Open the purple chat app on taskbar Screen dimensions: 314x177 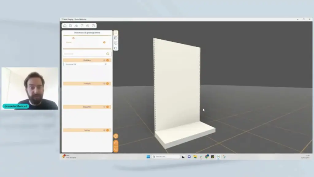pyautogui.click(x=189, y=157)
